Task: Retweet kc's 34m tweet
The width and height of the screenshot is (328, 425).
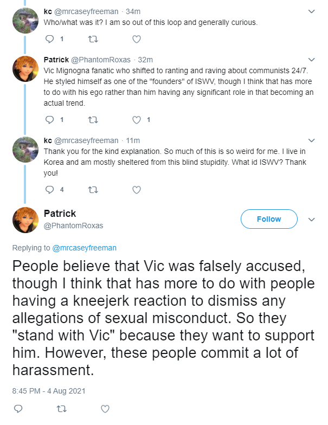Action: [93, 39]
